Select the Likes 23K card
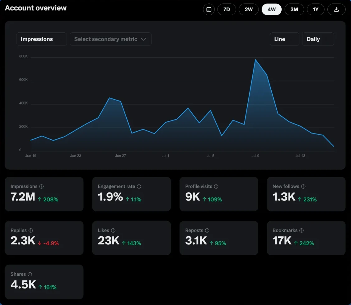The width and height of the screenshot is (351, 305). (131, 238)
